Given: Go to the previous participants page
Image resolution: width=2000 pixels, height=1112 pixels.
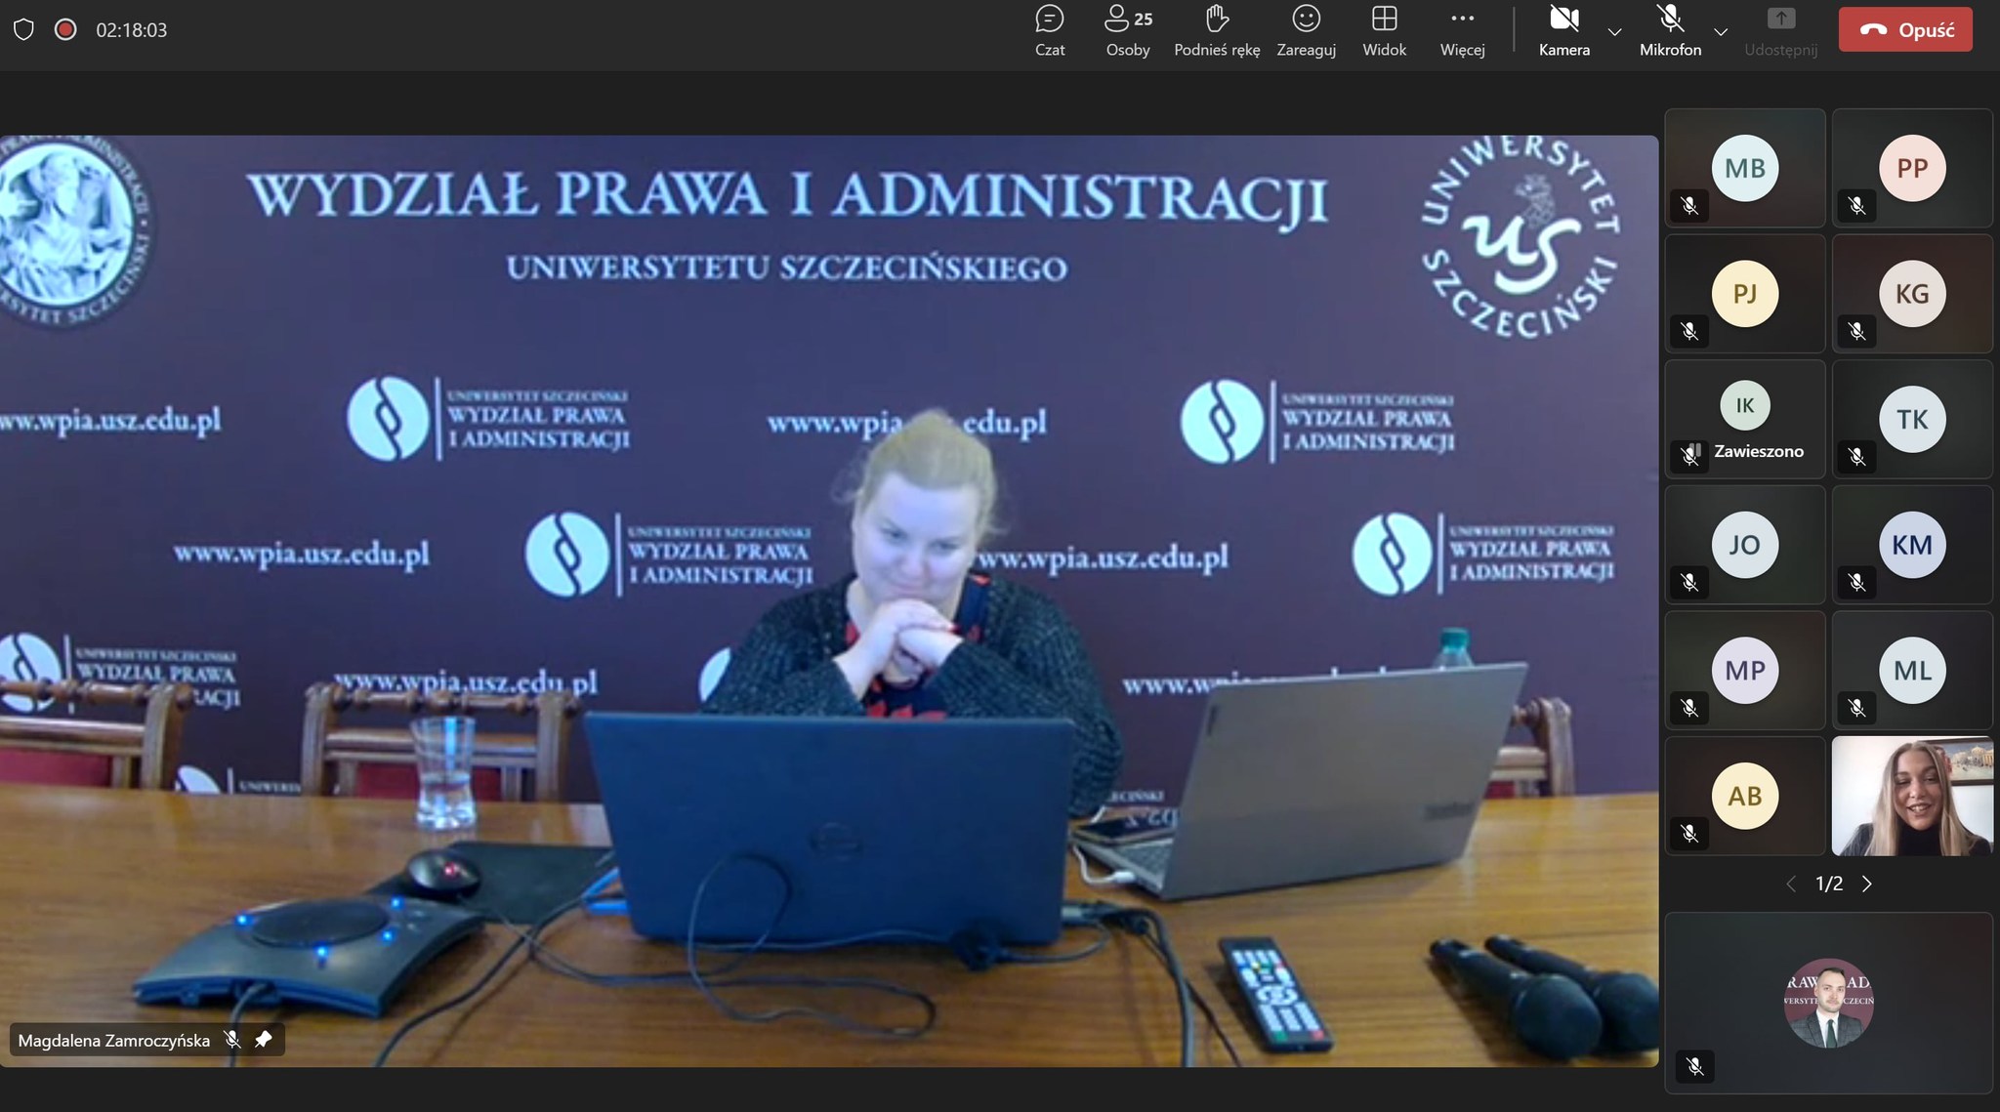Looking at the screenshot, I should point(1791,884).
